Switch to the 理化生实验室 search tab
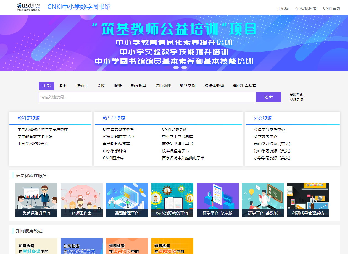This screenshot has height=254, width=348. click(244, 86)
